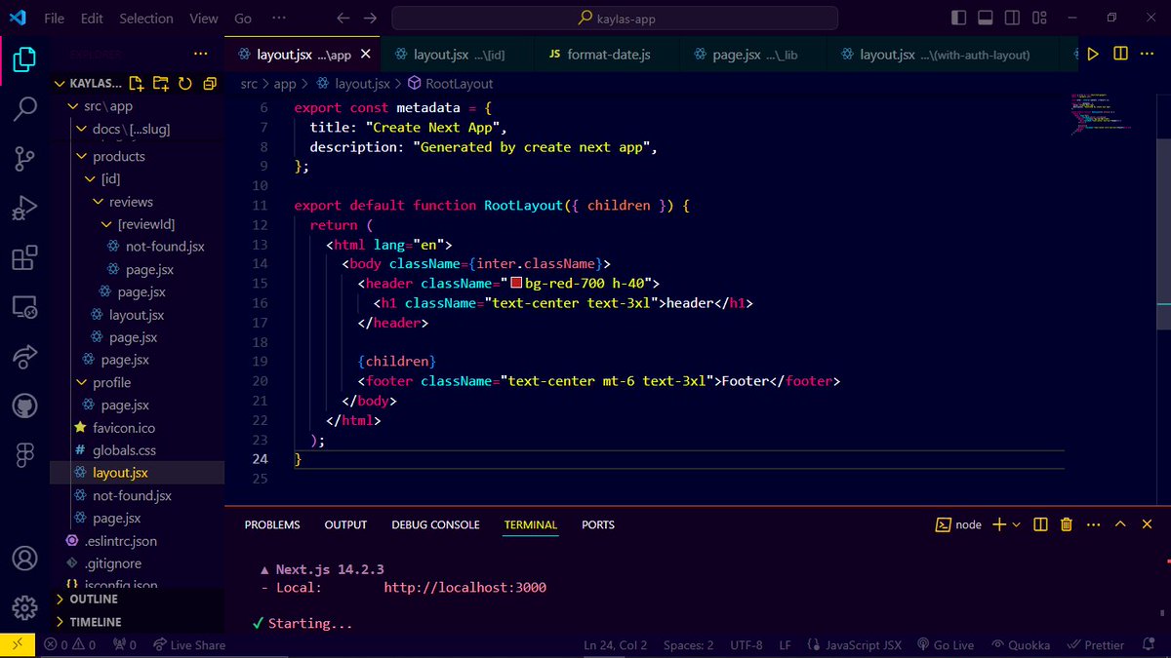Image resolution: width=1171 pixels, height=658 pixels.
Task: Open the Remote Explorer icon
Action: point(24,308)
